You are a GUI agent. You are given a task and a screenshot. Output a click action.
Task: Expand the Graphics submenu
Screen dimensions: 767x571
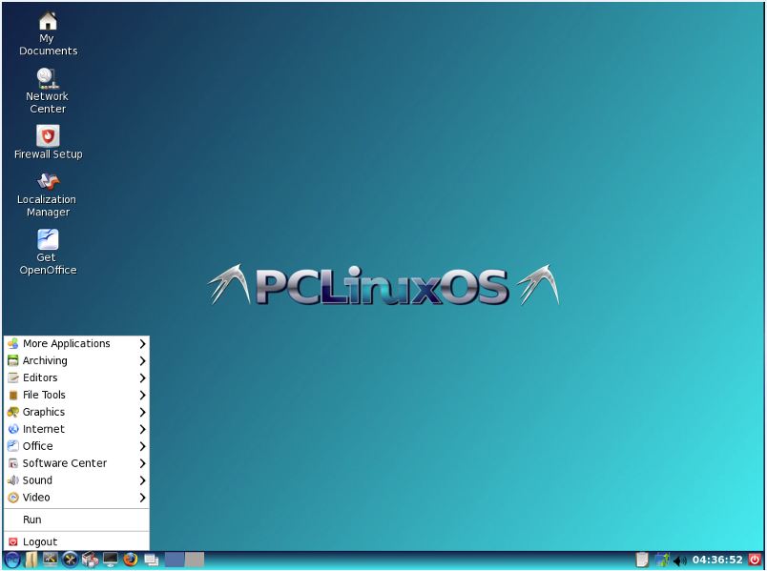click(x=43, y=412)
